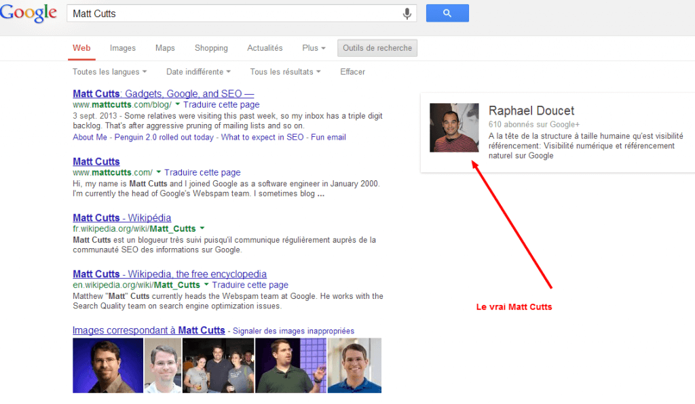Click fr.wikipedia.org/wiki/Matt_Cutts green URL
The width and height of the screenshot is (695, 404).
pos(134,228)
